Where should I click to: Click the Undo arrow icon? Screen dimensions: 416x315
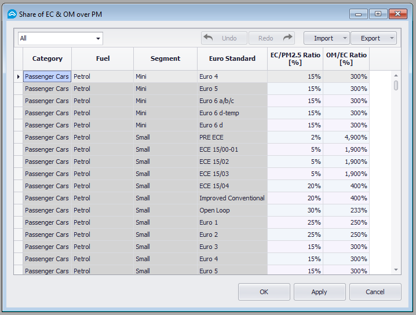pyautogui.click(x=208, y=38)
